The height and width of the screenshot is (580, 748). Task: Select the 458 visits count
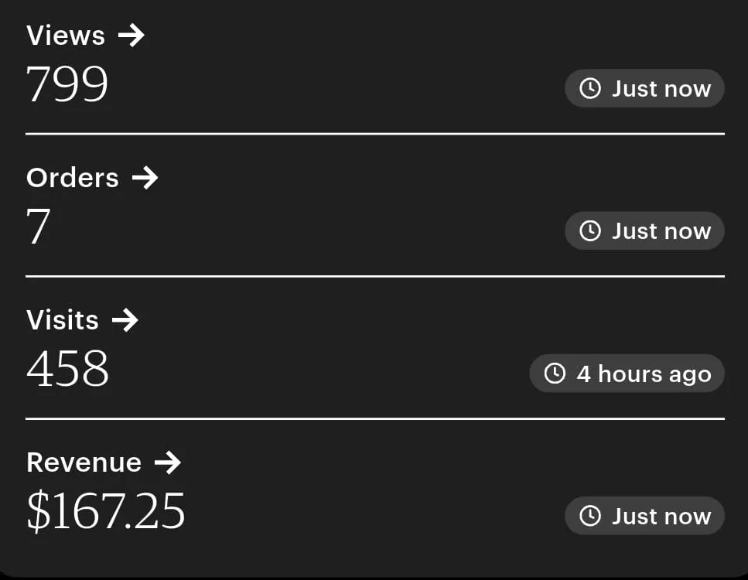(67, 369)
